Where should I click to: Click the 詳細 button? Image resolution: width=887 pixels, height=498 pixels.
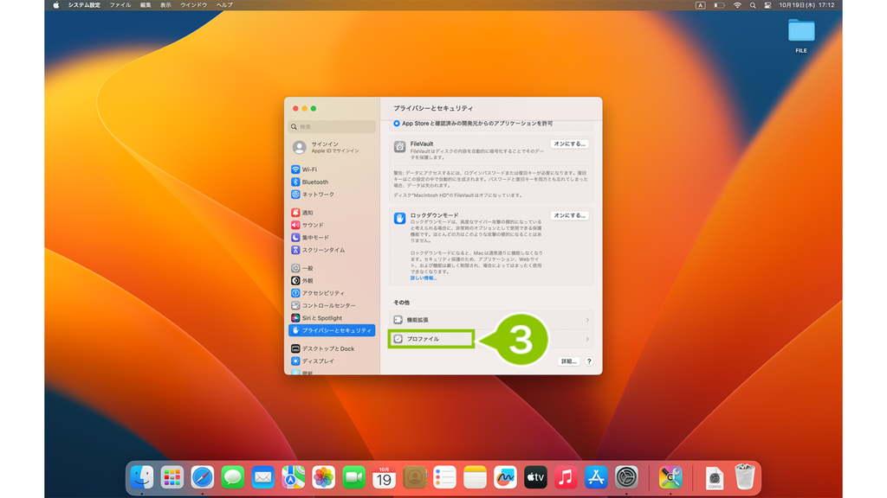pyautogui.click(x=568, y=361)
